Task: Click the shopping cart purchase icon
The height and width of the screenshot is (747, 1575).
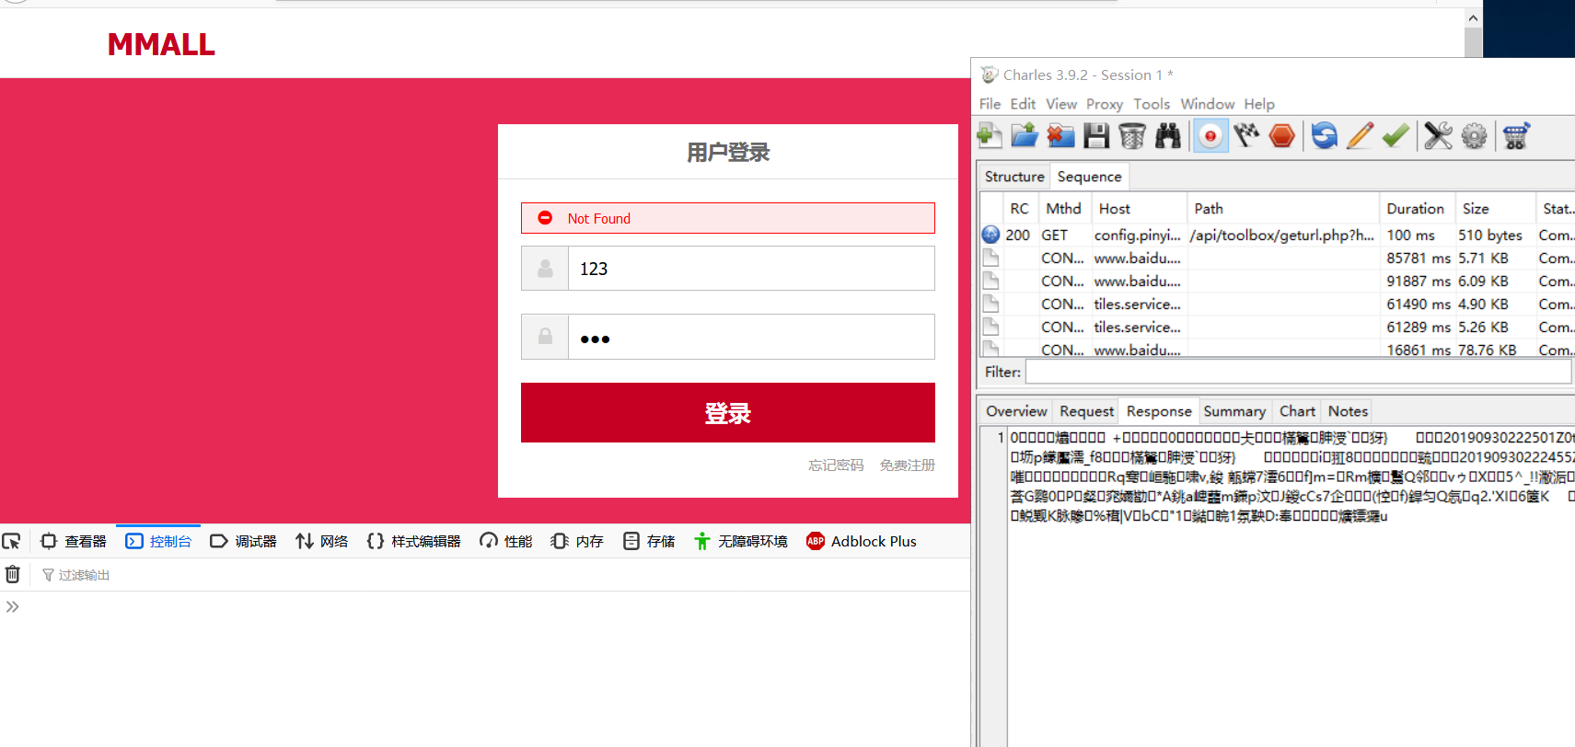Action: pyautogui.click(x=1516, y=136)
